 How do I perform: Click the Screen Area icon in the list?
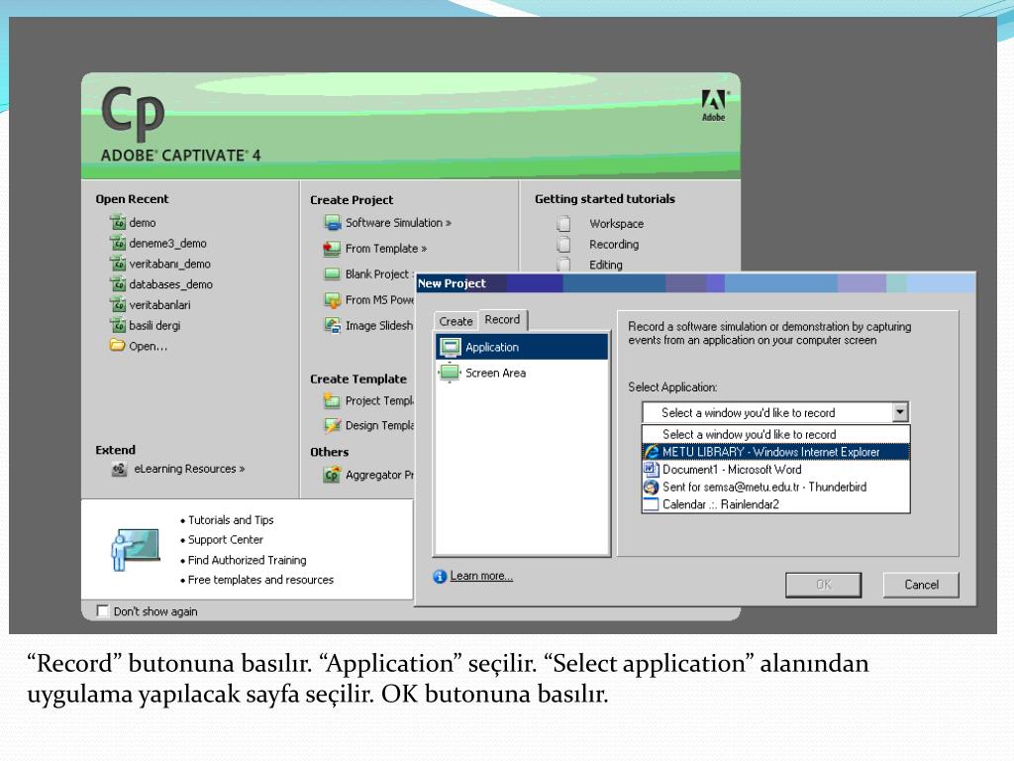pyautogui.click(x=450, y=373)
